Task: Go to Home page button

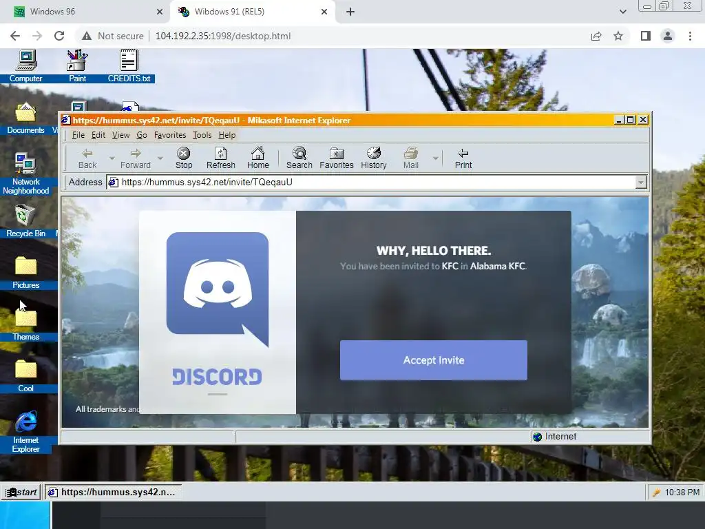Action: [257, 158]
